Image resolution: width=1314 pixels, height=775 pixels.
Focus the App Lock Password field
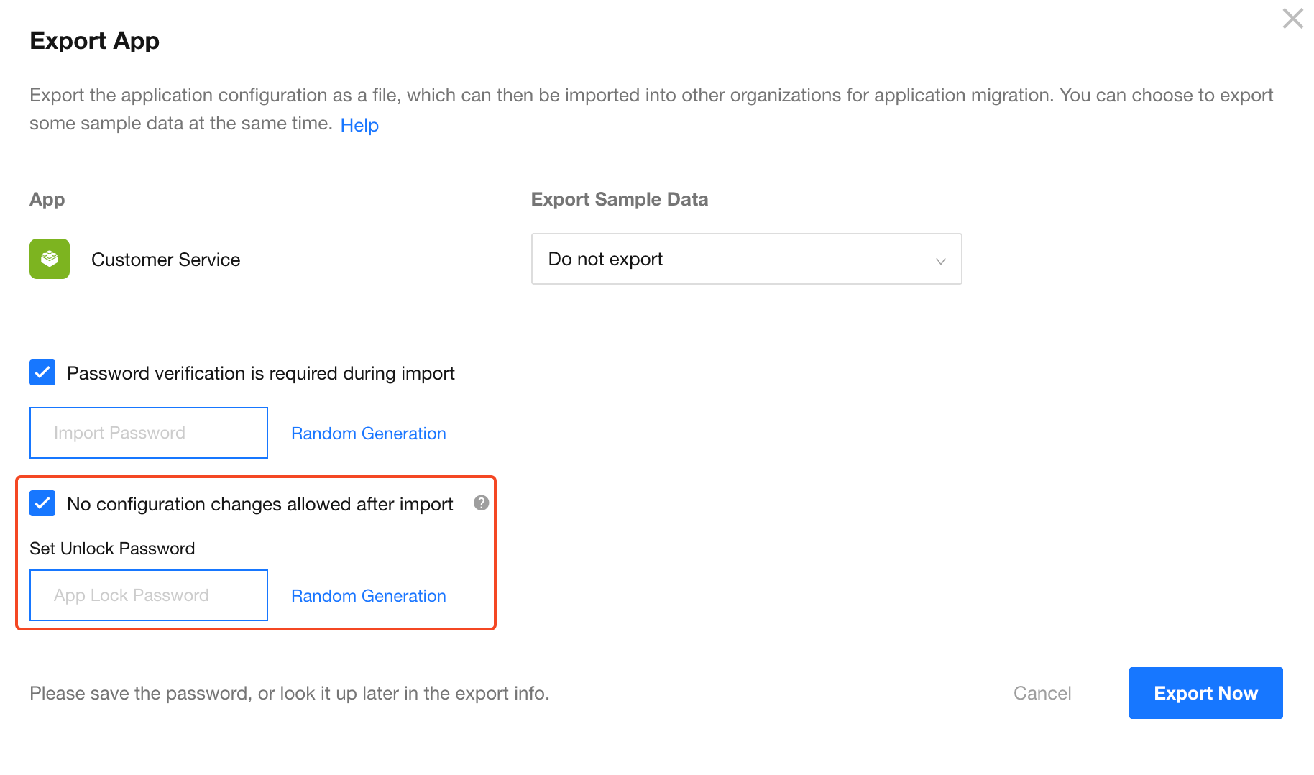(x=149, y=595)
